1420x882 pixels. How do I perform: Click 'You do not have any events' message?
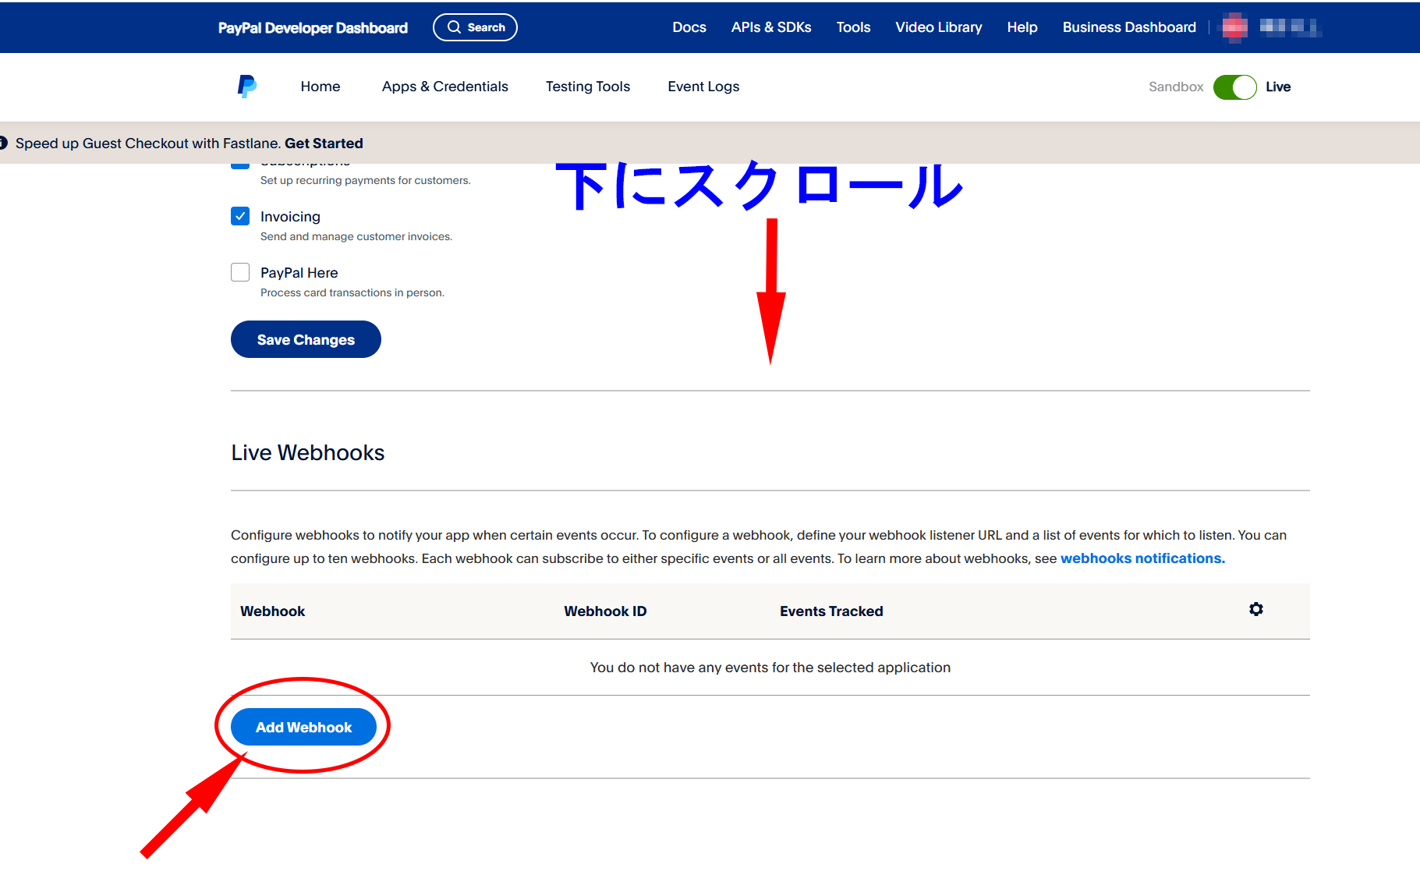click(770, 668)
